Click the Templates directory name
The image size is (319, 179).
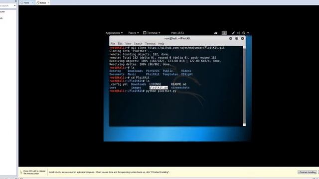pos(170,74)
